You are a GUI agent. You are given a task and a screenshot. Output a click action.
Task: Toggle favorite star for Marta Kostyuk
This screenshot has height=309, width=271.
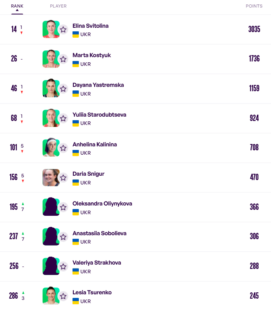tap(63, 59)
